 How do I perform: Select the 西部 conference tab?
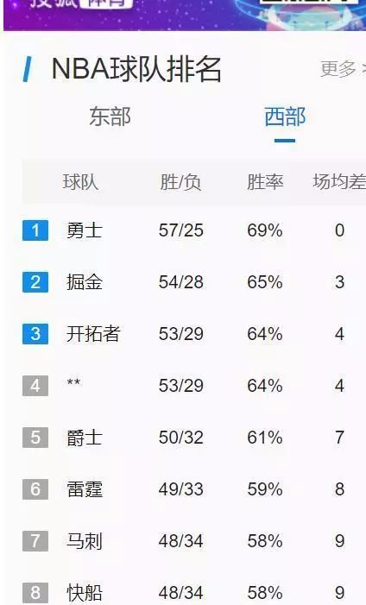(285, 117)
